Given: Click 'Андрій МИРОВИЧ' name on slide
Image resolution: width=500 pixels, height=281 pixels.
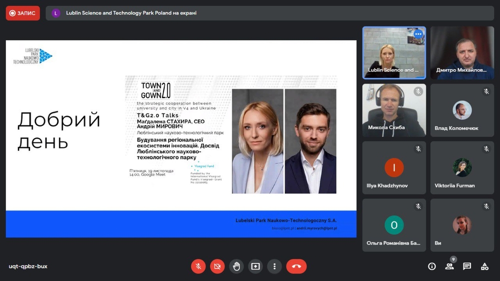Looking at the screenshot, I should pyautogui.click(x=160, y=126).
